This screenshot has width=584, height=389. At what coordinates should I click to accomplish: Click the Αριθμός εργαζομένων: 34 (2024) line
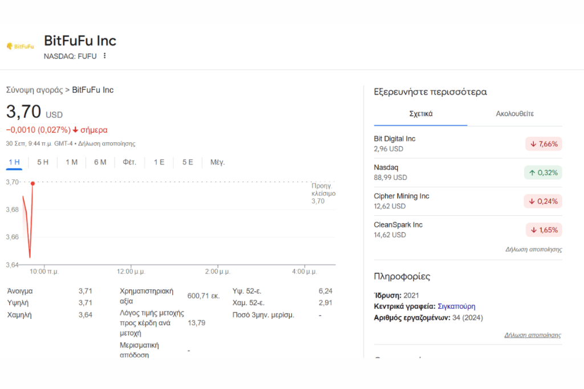[x=428, y=318]
